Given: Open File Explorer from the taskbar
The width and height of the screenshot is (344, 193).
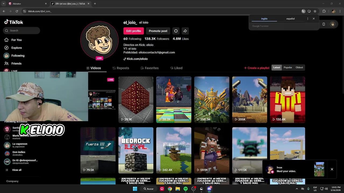Looking at the screenshot, I should point(178,189).
